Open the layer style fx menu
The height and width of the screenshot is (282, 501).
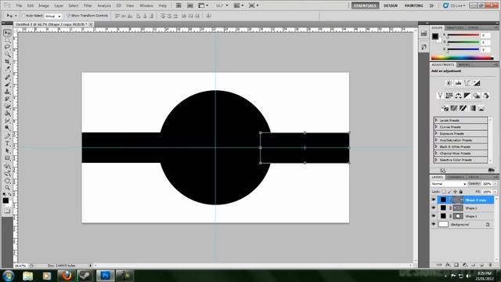(x=448, y=265)
